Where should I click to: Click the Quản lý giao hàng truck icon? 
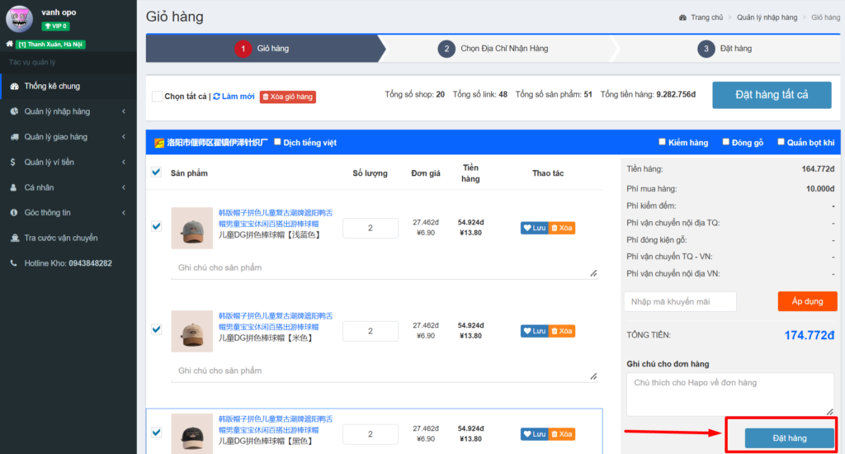click(14, 137)
